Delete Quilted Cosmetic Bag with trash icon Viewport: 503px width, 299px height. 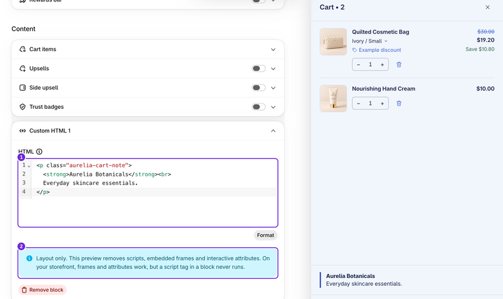[399, 64]
